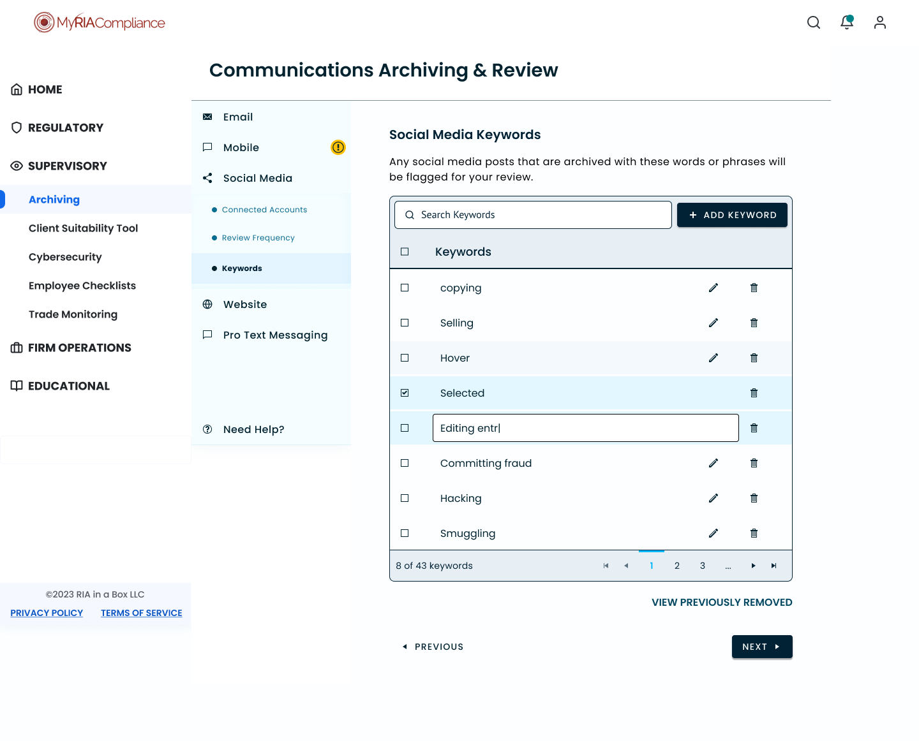Check the Committing fraud checkbox

pos(405,463)
